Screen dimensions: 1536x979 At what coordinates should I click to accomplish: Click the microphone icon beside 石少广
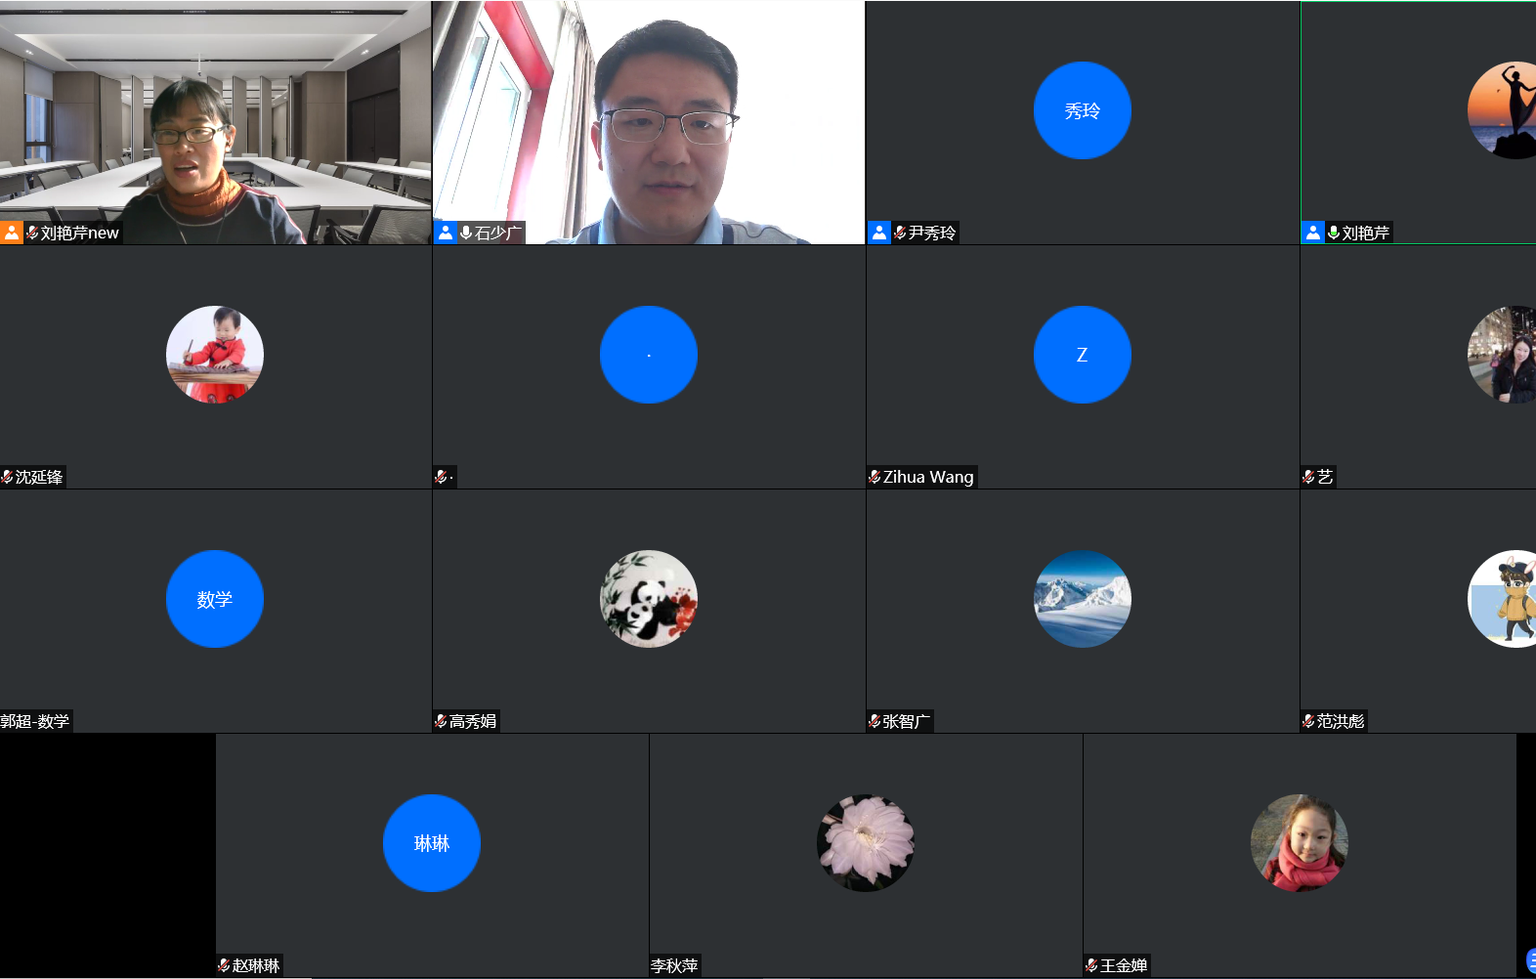466,233
